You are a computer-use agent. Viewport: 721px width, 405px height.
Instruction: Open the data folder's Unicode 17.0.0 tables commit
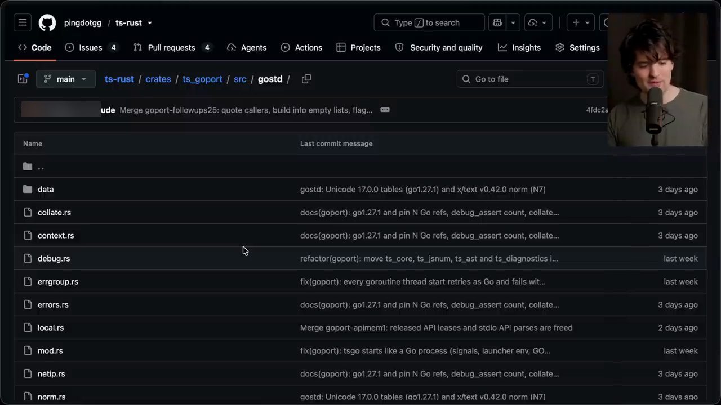tap(422, 189)
